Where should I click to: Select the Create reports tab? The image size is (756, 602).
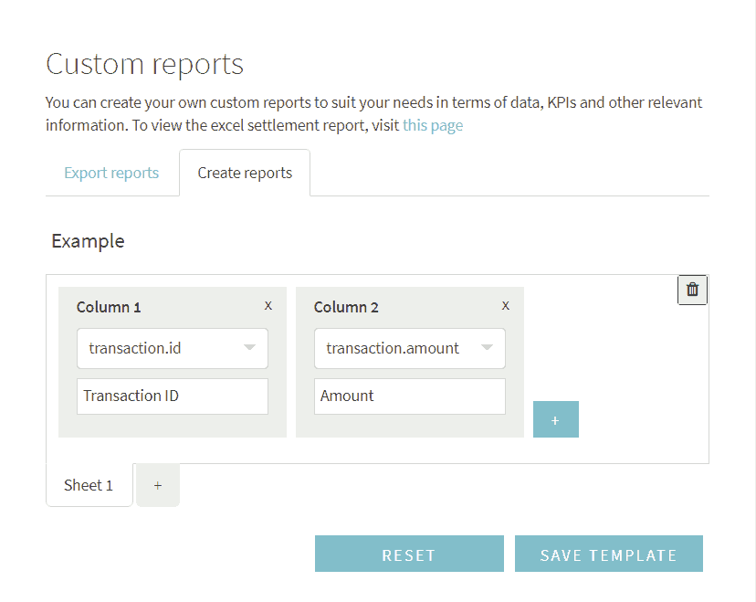(x=245, y=173)
